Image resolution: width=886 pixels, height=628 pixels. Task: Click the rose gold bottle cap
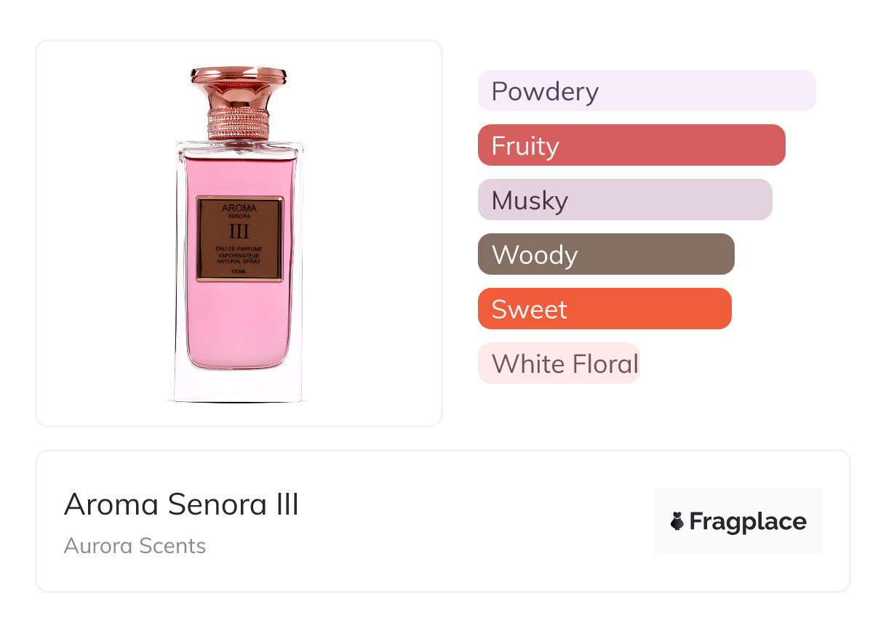[239, 86]
